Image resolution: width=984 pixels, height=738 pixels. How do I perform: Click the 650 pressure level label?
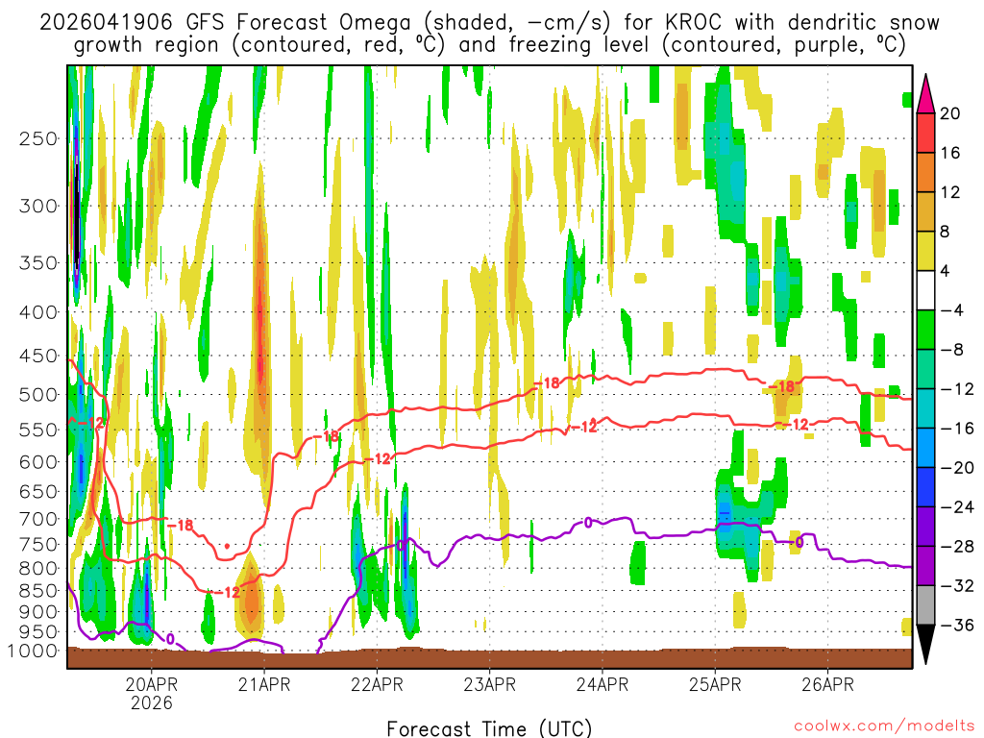click(38, 491)
